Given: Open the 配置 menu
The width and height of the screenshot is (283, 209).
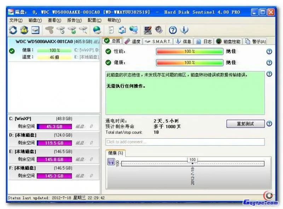Looking at the screenshot, I should (94, 20).
